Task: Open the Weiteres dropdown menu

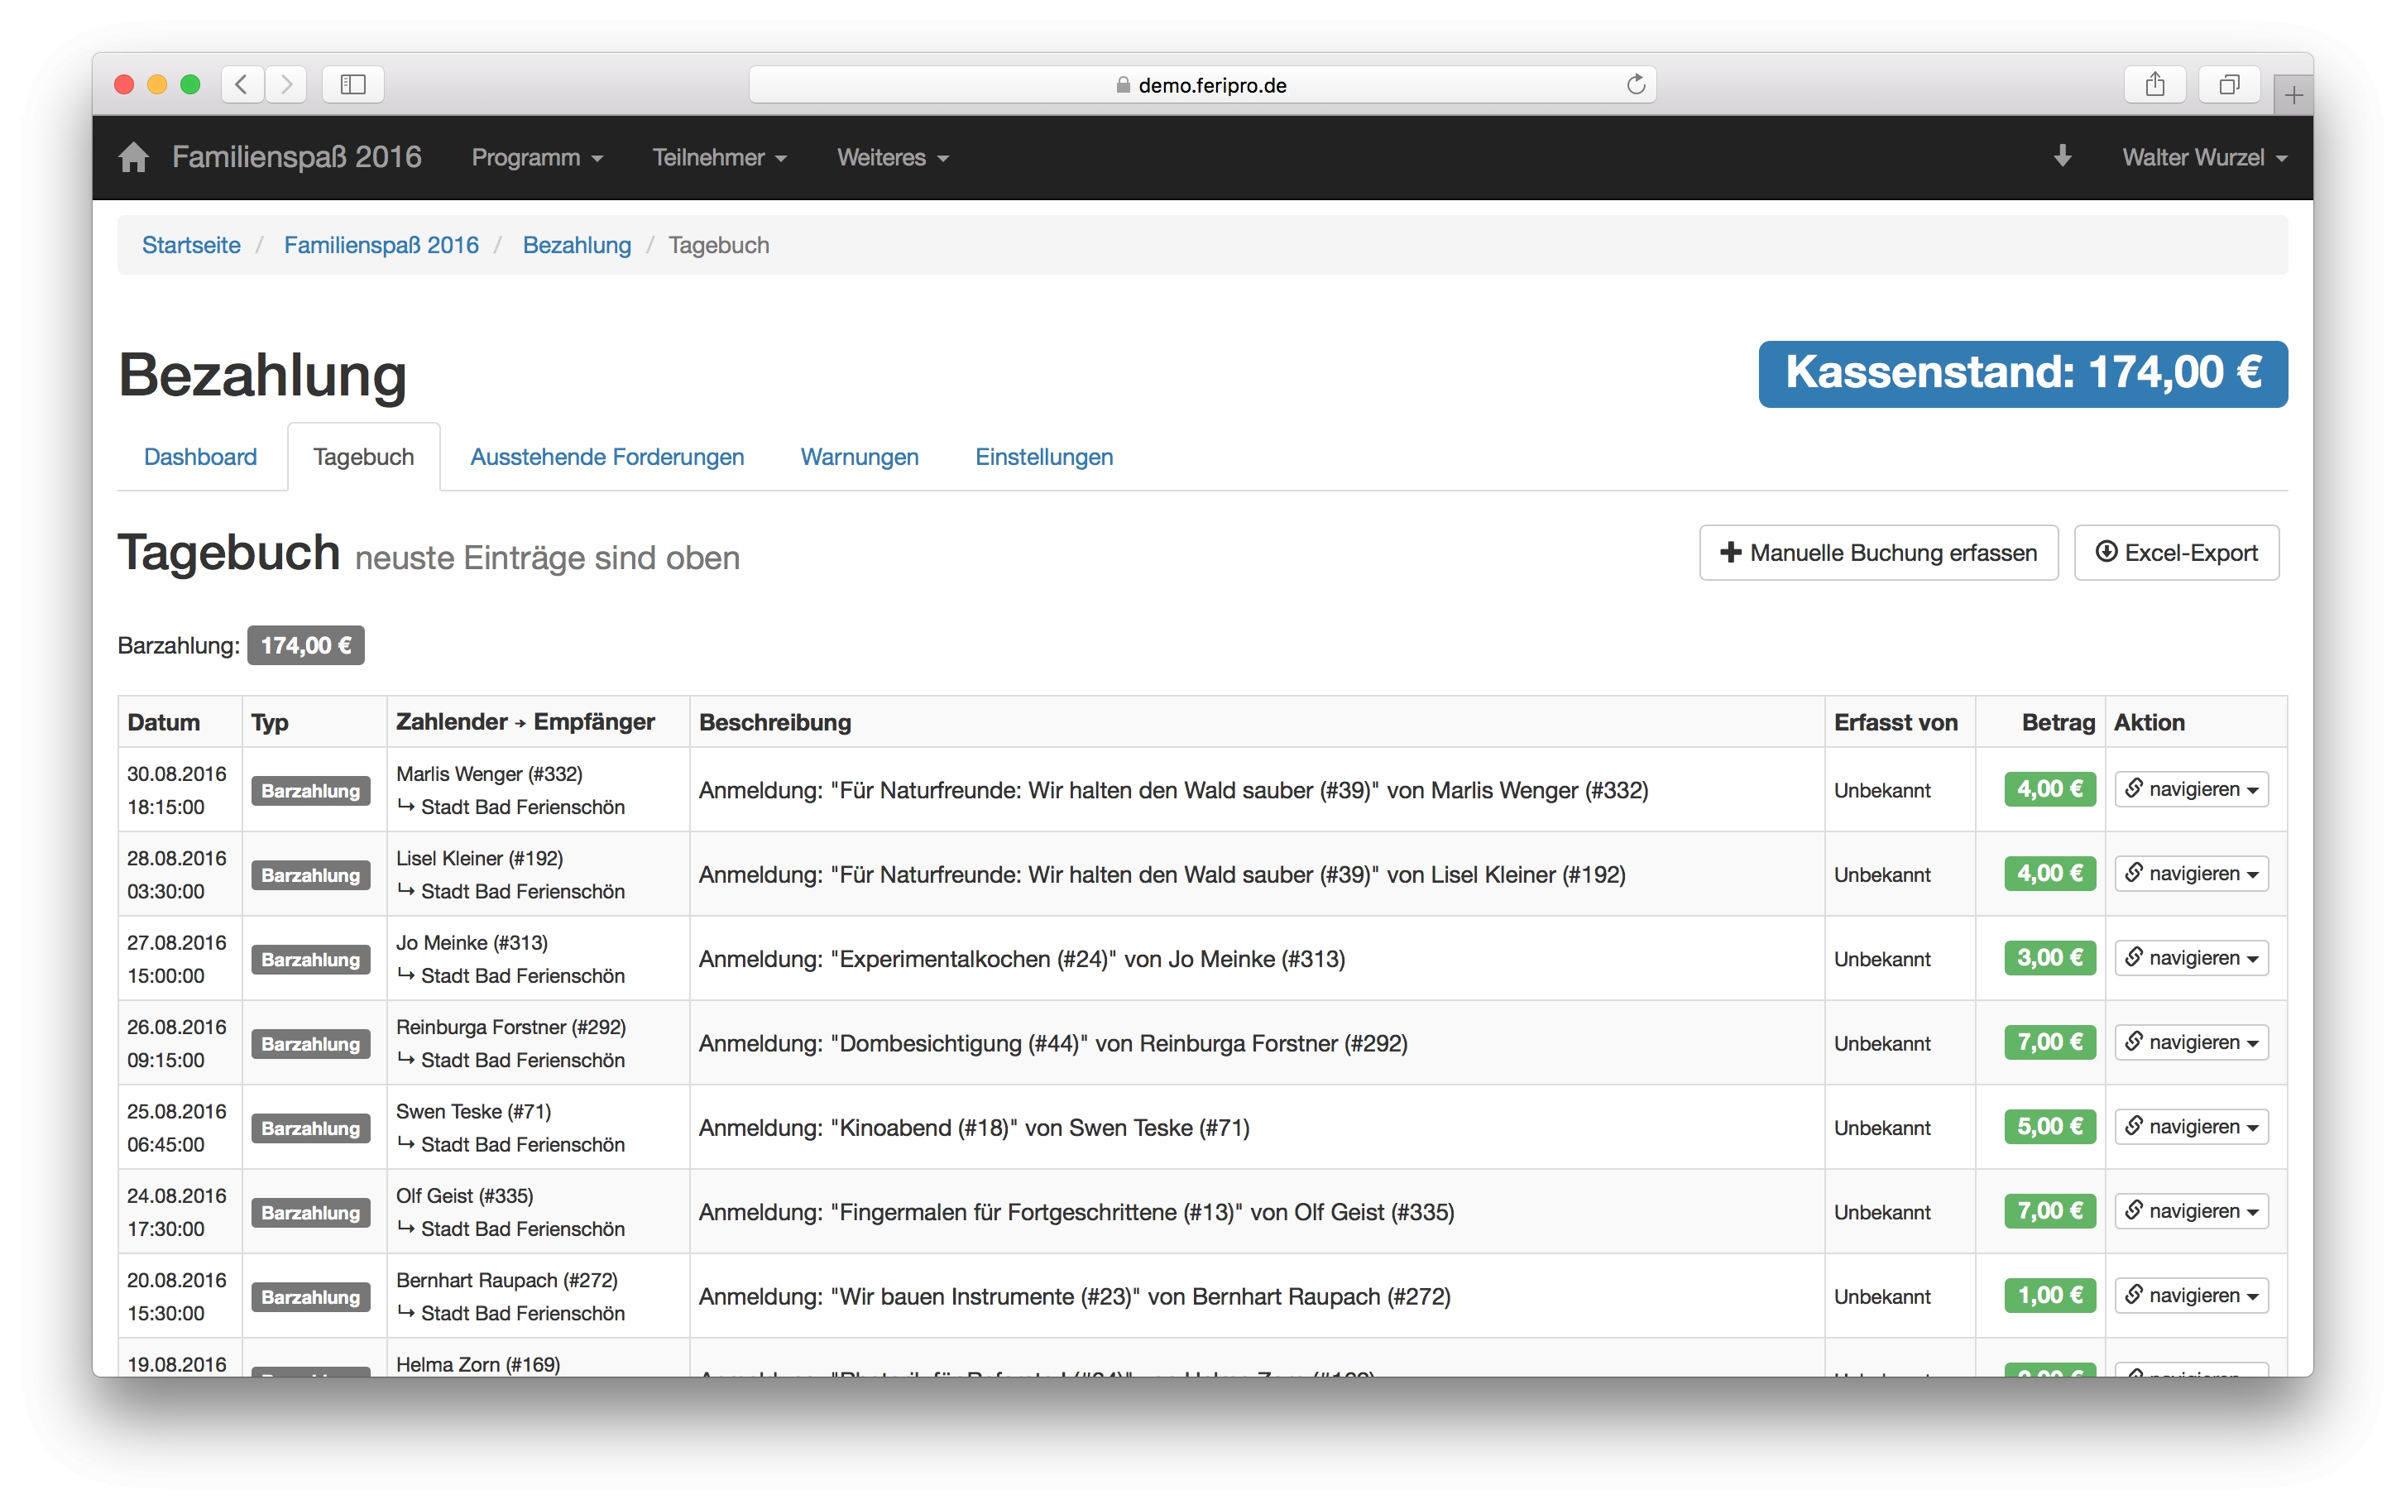Action: [x=892, y=158]
